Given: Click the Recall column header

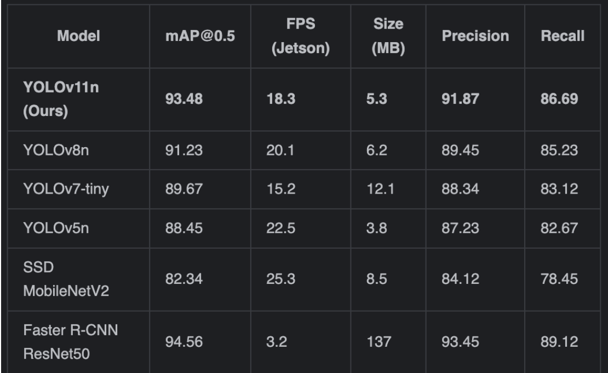Looking at the screenshot, I should click(563, 37).
